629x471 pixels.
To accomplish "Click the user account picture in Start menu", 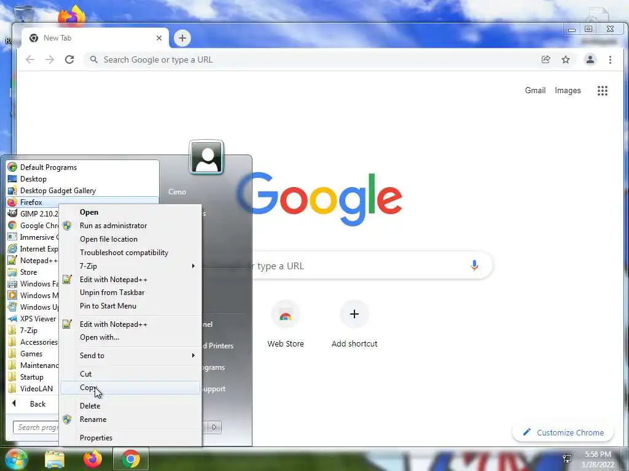I will [206, 158].
